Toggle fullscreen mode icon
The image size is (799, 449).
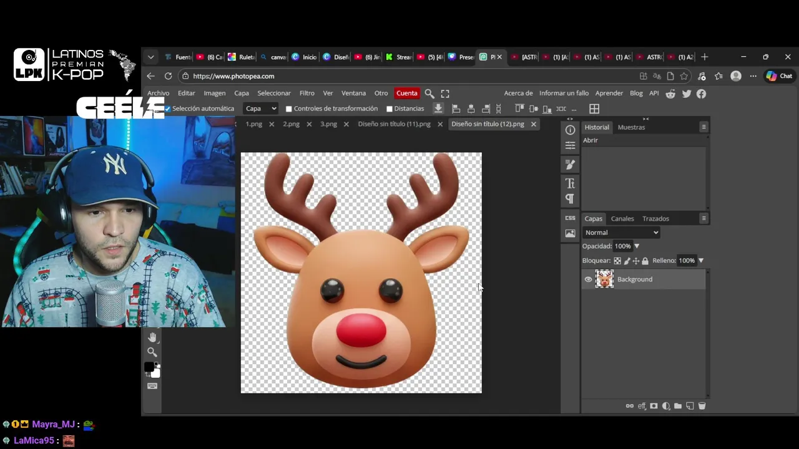pos(445,94)
